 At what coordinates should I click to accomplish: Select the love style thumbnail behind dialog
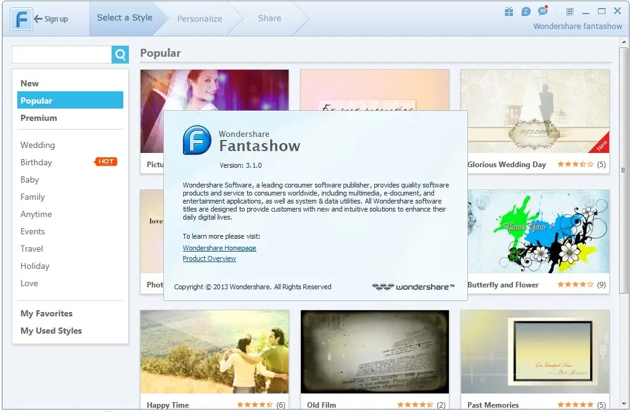152,231
